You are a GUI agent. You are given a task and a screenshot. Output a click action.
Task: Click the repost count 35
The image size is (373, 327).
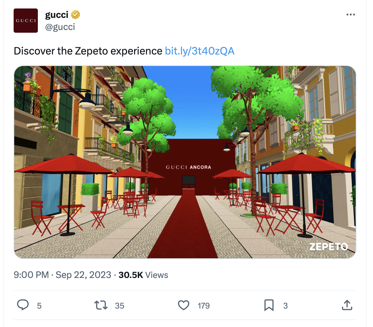coord(120,306)
